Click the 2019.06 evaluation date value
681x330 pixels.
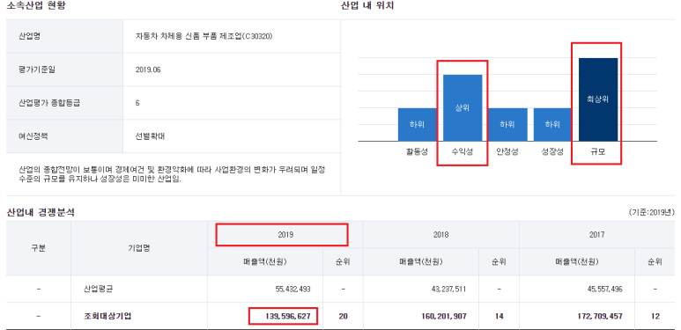148,70
